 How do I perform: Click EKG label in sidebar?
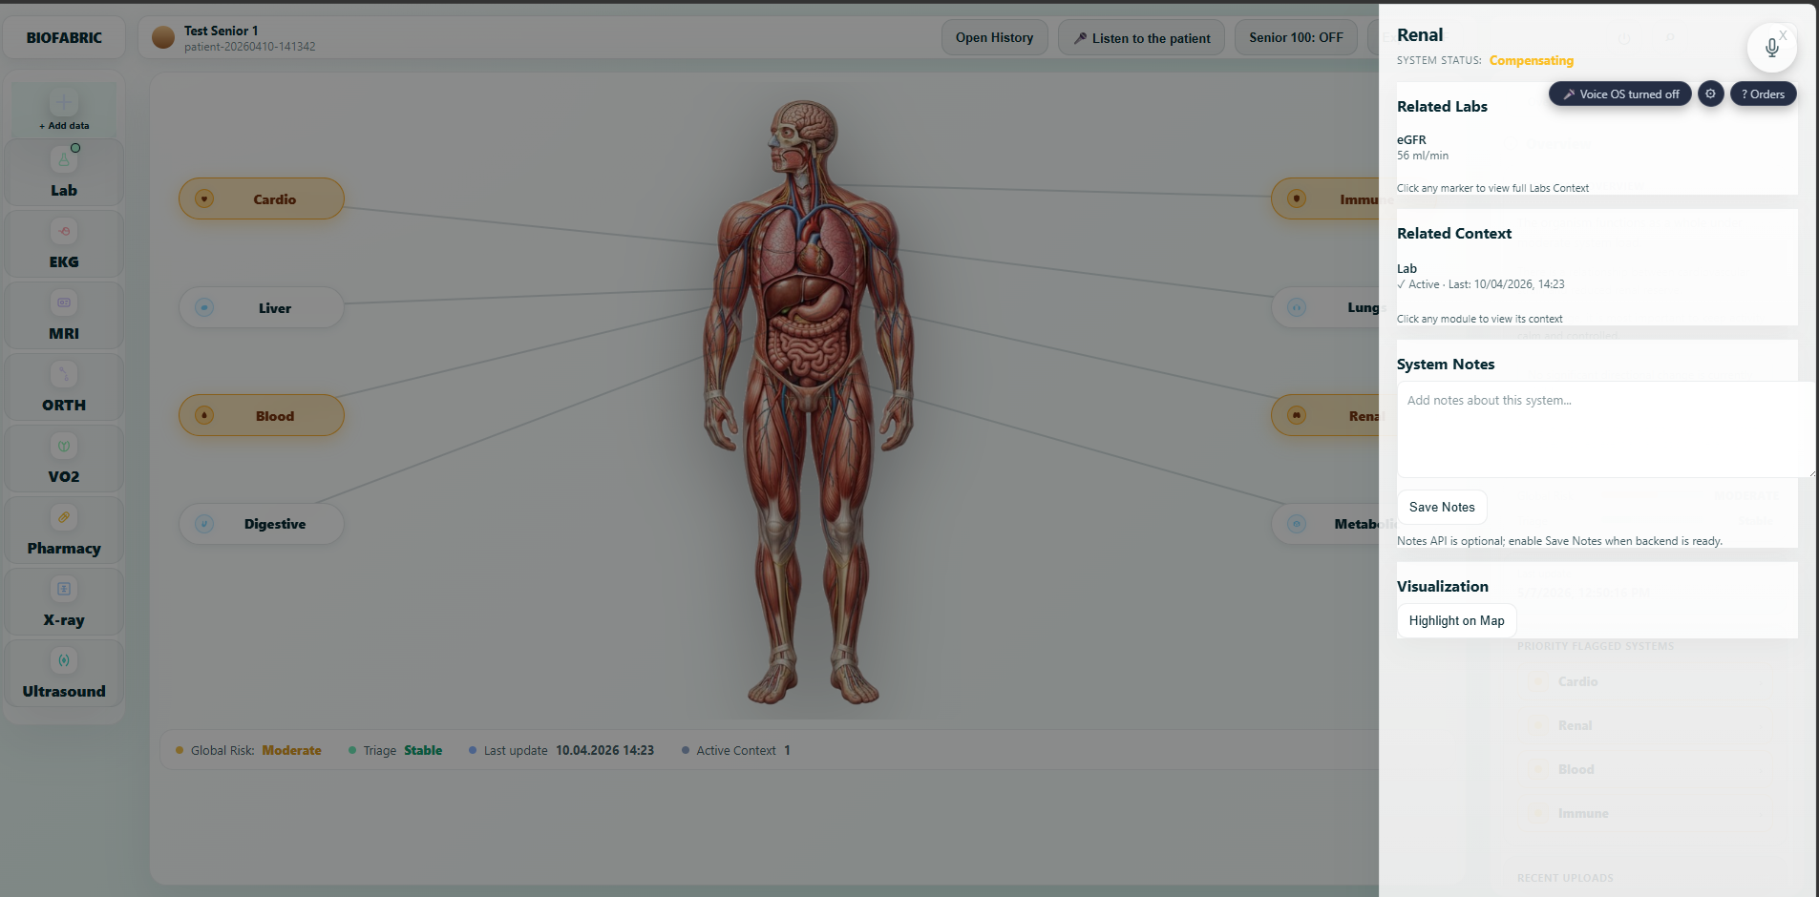64,261
